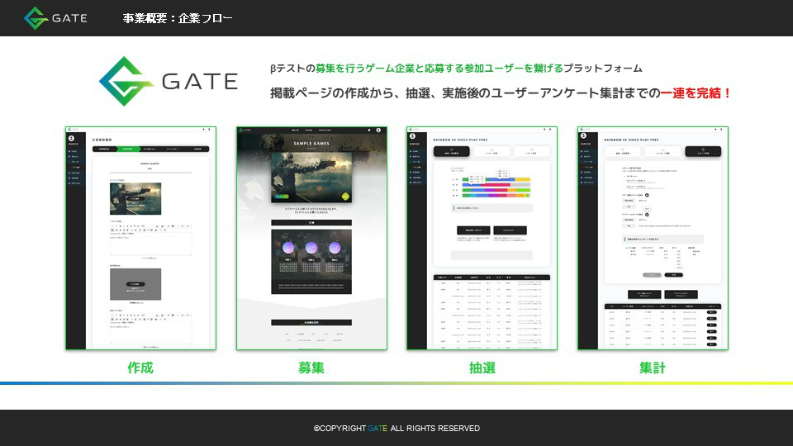The image size is (793, 446).
Task: Open the 作成 page-editor screenshot
Action: (140, 238)
